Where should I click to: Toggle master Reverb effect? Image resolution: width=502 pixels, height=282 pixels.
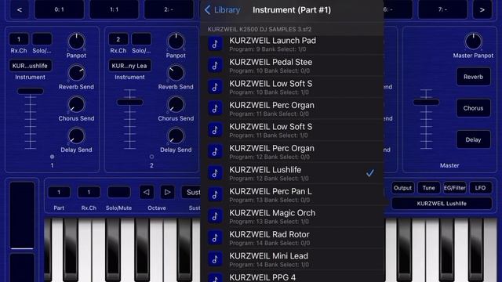pos(473,77)
